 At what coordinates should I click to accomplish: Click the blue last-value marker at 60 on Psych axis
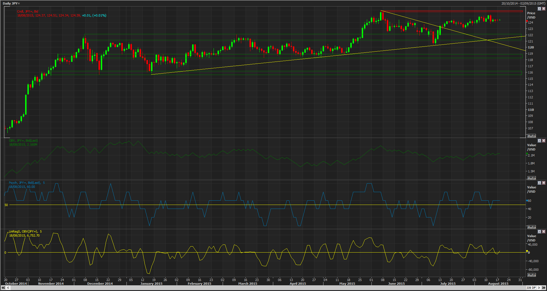527,201
